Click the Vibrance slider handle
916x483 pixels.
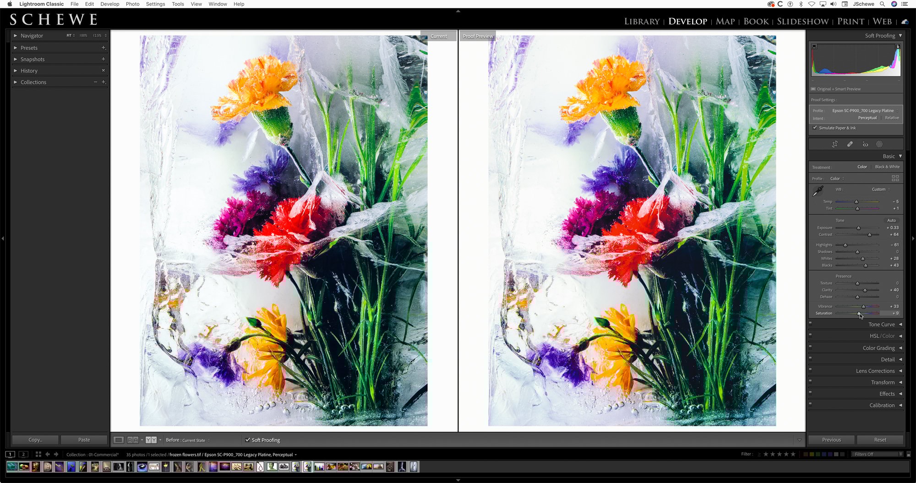pyautogui.click(x=863, y=306)
